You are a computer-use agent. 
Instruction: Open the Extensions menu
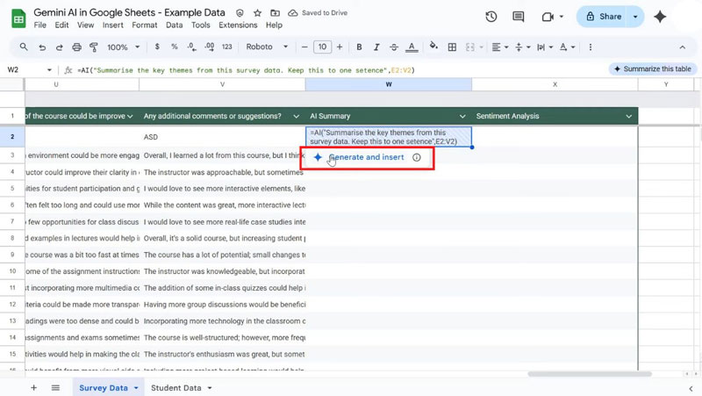[x=238, y=25]
